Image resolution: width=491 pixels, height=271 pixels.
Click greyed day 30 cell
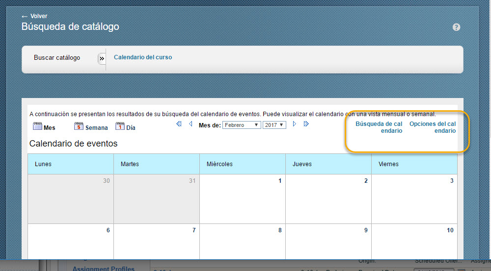click(71, 199)
